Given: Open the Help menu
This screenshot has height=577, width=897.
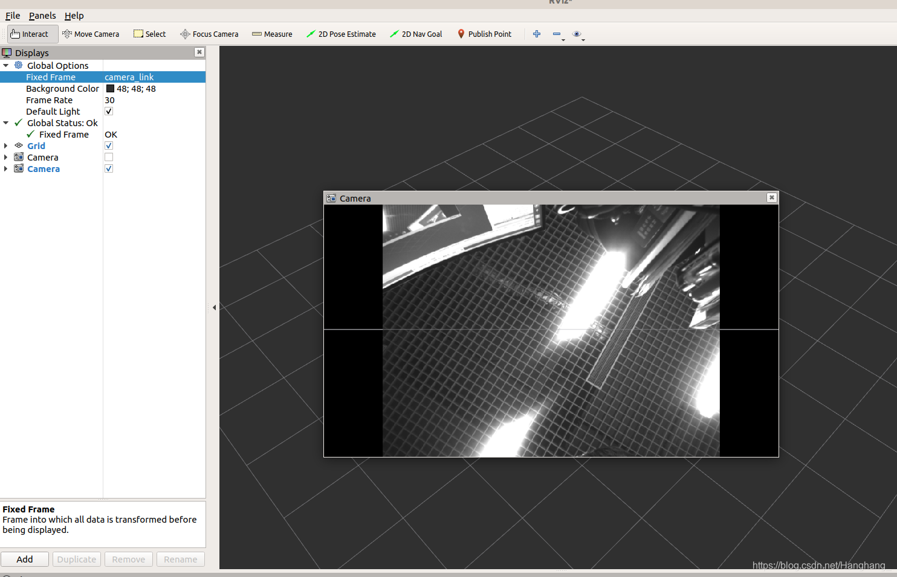Looking at the screenshot, I should pos(74,16).
